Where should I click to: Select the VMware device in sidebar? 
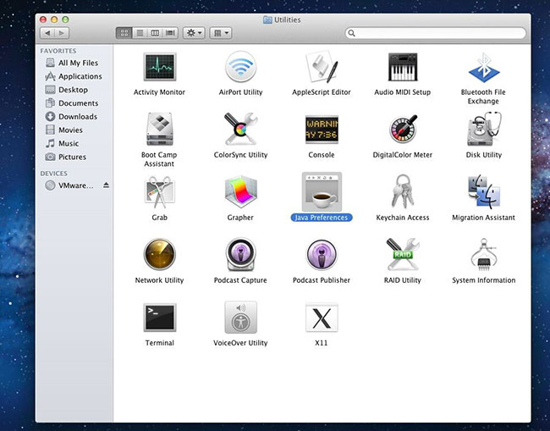[x=74, y=185]
